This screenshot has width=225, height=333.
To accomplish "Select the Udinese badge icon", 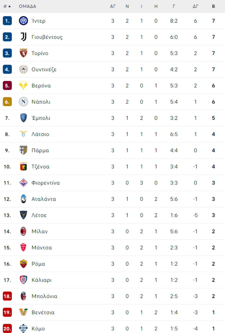I will coord(23,69).
